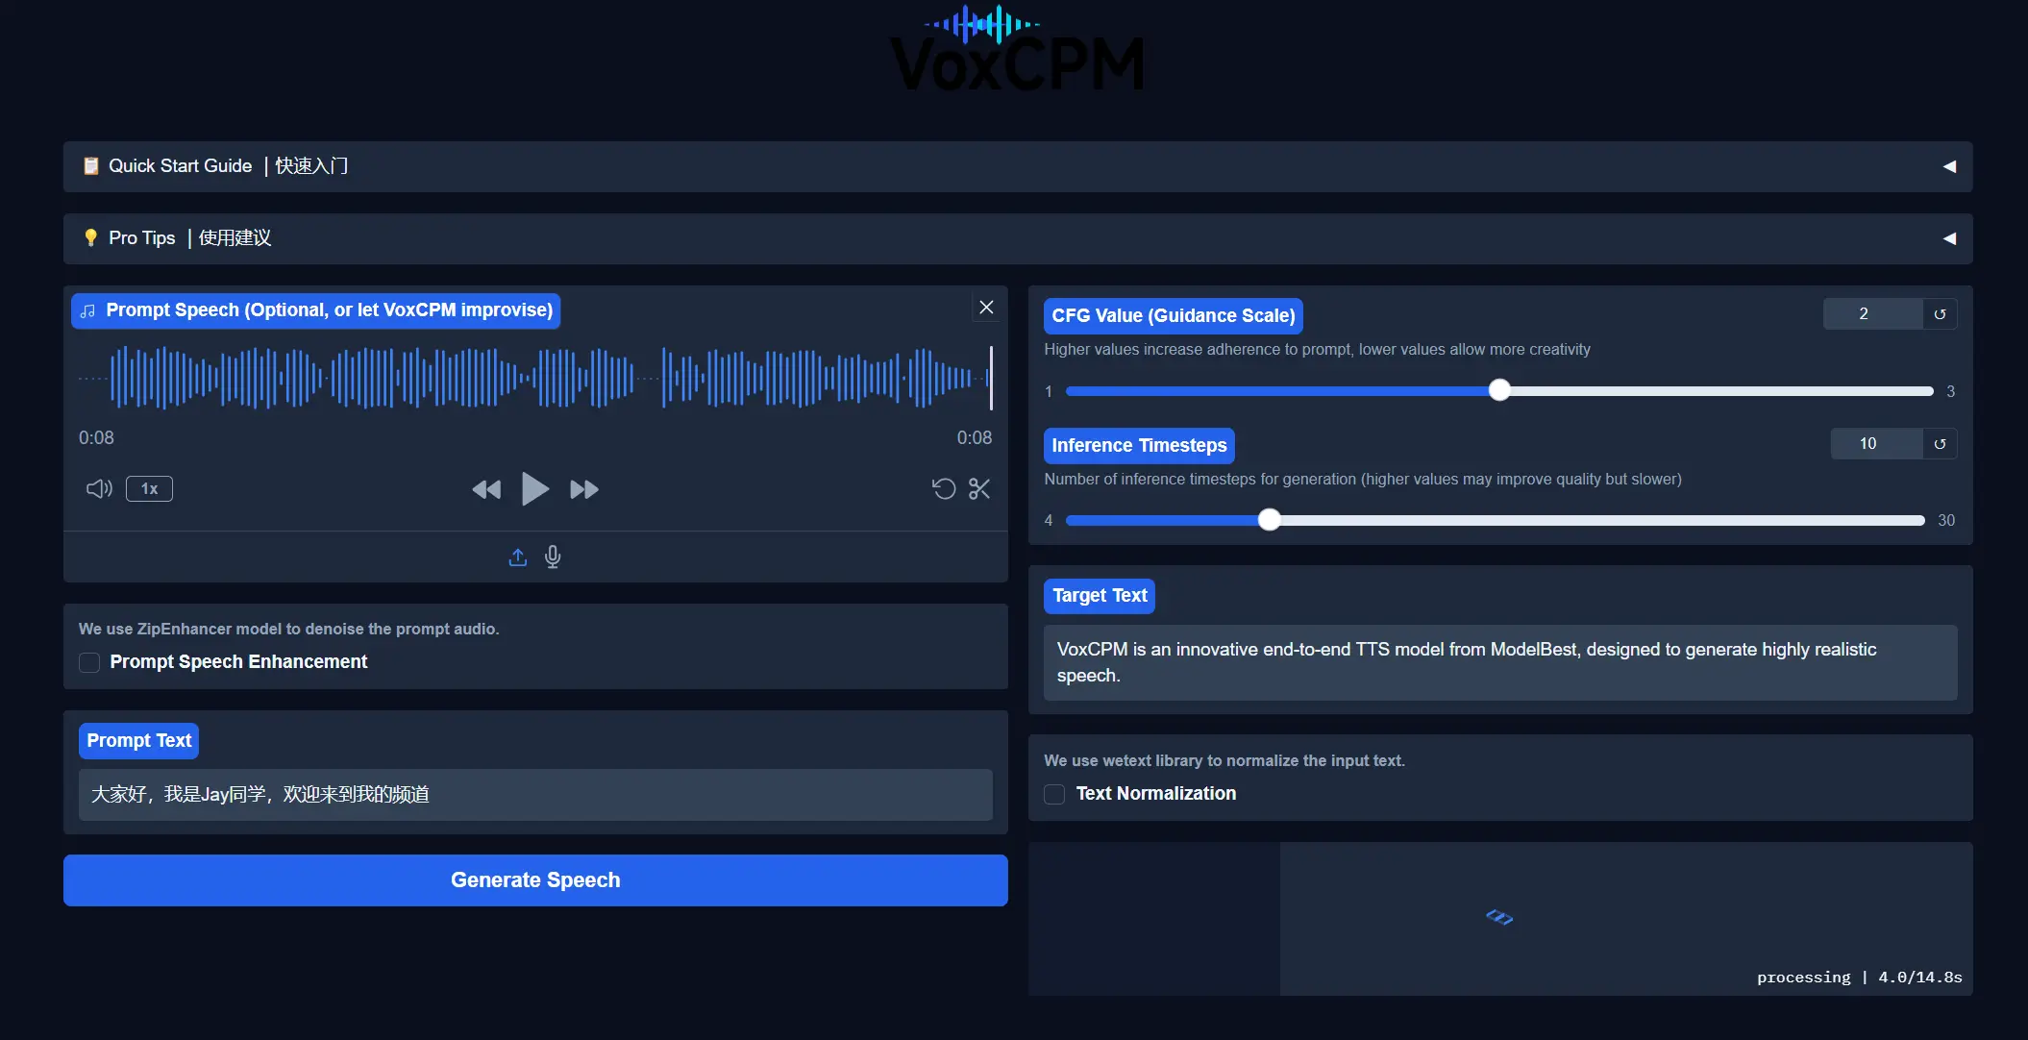Click the 'Target Text' label

(x=1100, y=596)
